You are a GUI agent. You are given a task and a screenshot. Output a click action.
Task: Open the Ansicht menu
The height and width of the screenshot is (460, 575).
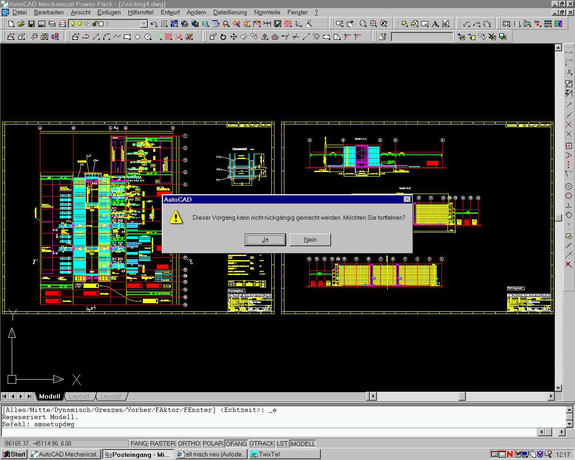(x=80, y=12)
